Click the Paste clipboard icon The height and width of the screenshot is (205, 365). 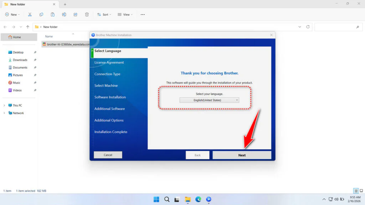click(53, 15)
